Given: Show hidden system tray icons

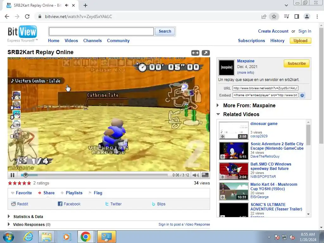Looking at the screenshot, I should click(x=269, y=237).
